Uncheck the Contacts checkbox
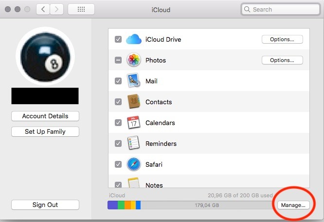324x222 pixels. point(118,102)
